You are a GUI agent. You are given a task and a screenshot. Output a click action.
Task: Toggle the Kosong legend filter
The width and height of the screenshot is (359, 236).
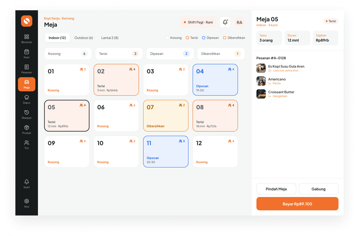[174, 38]
